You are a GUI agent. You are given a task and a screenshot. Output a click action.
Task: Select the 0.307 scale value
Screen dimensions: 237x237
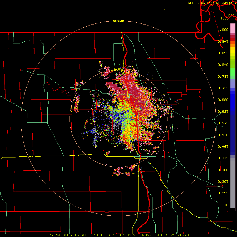[223, 182]
